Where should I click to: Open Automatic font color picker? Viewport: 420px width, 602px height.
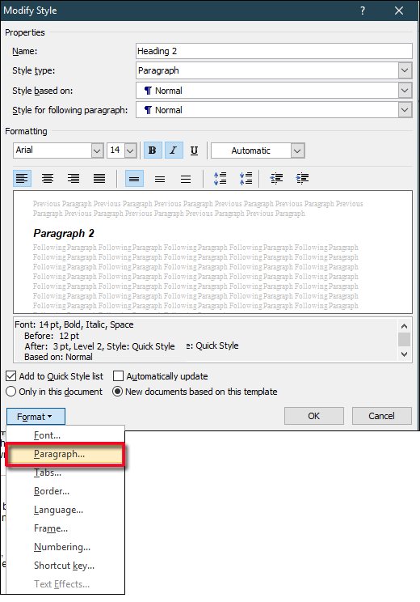click(x=297, y=150)
